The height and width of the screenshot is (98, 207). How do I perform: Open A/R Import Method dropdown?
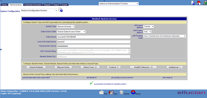coord(148,26)
